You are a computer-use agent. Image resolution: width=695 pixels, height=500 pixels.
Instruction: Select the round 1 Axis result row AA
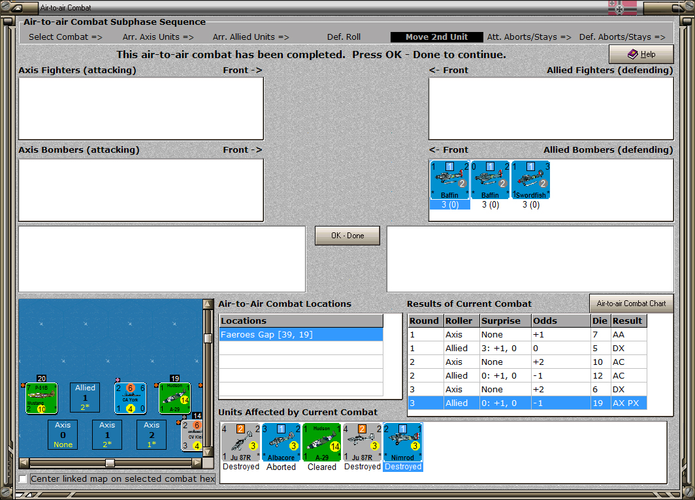(x=527, y=334)
